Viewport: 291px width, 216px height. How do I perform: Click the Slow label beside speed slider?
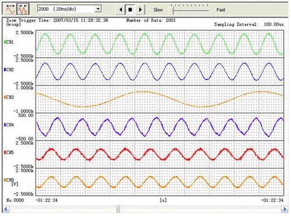[158, 10]
